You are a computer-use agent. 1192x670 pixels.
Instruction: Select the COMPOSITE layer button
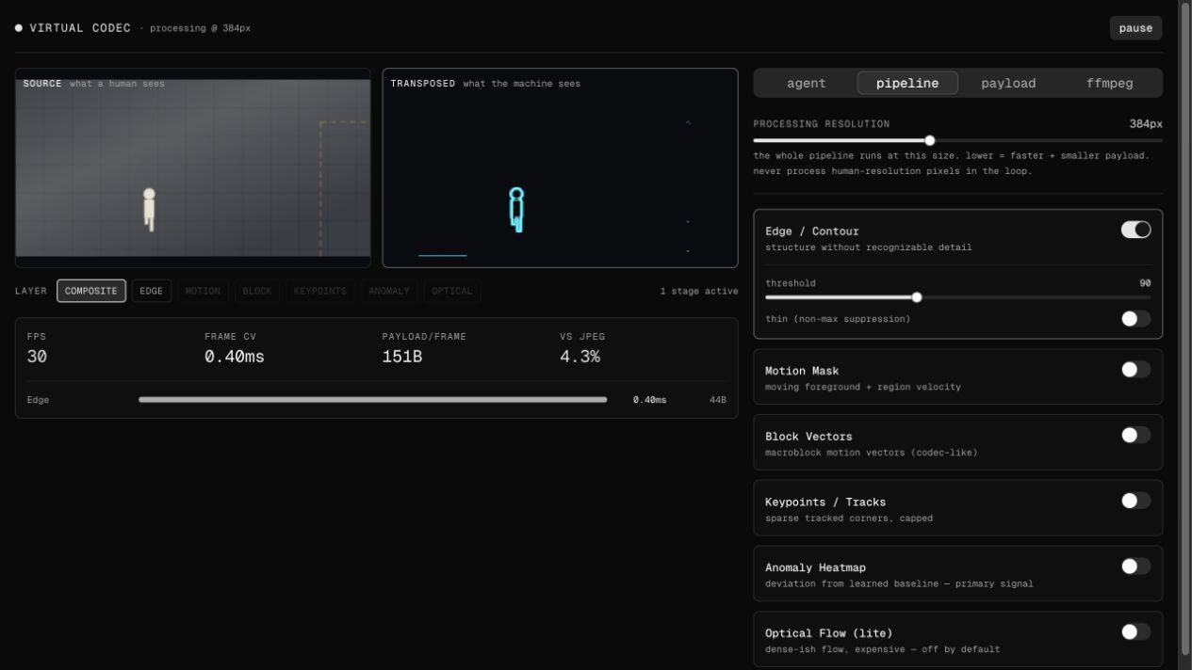91,291
